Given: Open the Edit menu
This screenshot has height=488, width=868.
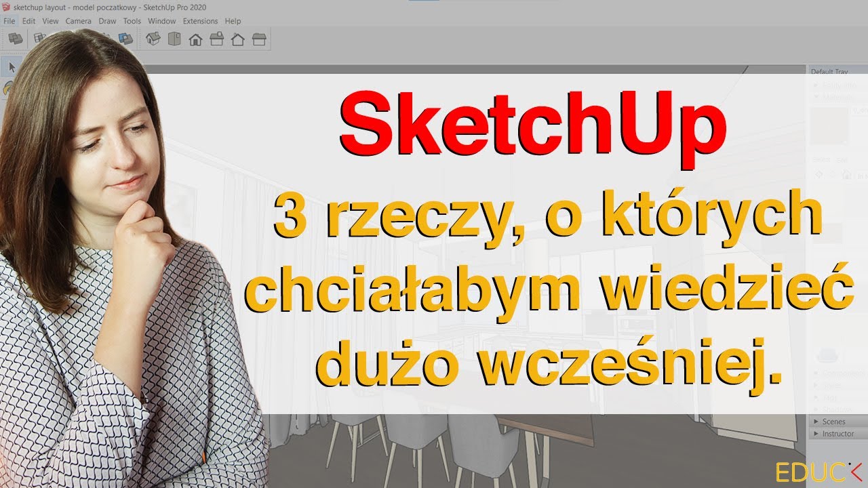Looking at the screenshot, I should (28, 21).
